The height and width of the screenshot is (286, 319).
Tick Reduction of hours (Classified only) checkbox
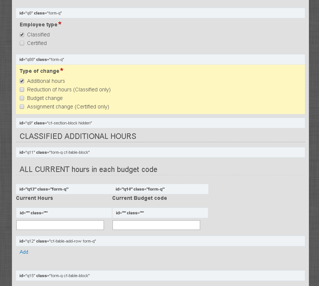(22, 90)
